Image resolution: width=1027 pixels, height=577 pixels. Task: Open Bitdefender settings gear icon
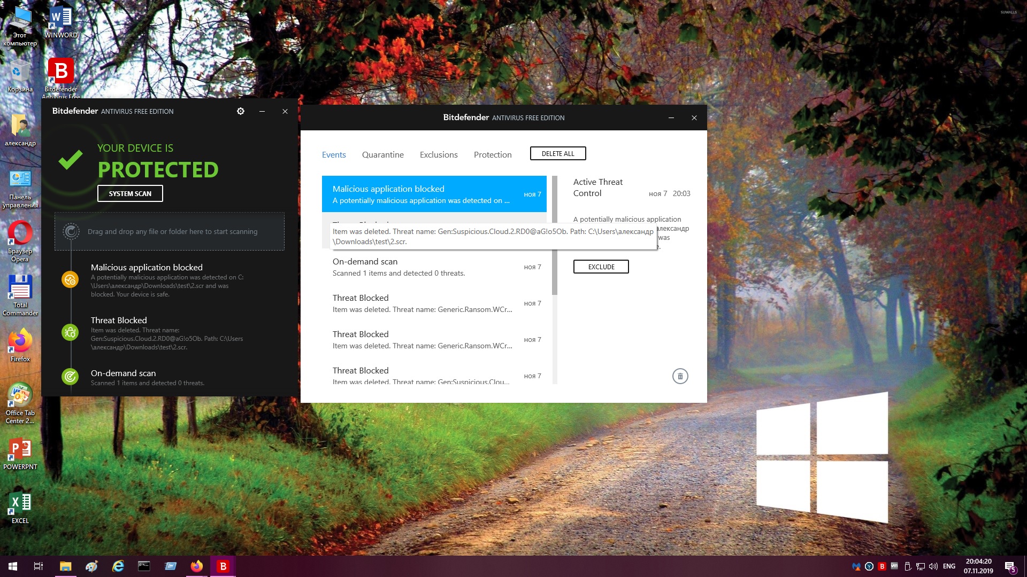[x=241, y=111]
